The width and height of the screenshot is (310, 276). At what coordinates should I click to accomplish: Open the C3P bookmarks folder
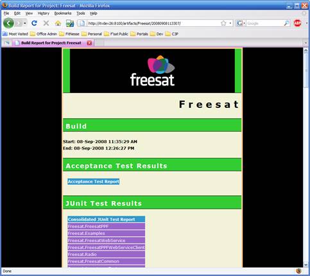click(172, 34)
